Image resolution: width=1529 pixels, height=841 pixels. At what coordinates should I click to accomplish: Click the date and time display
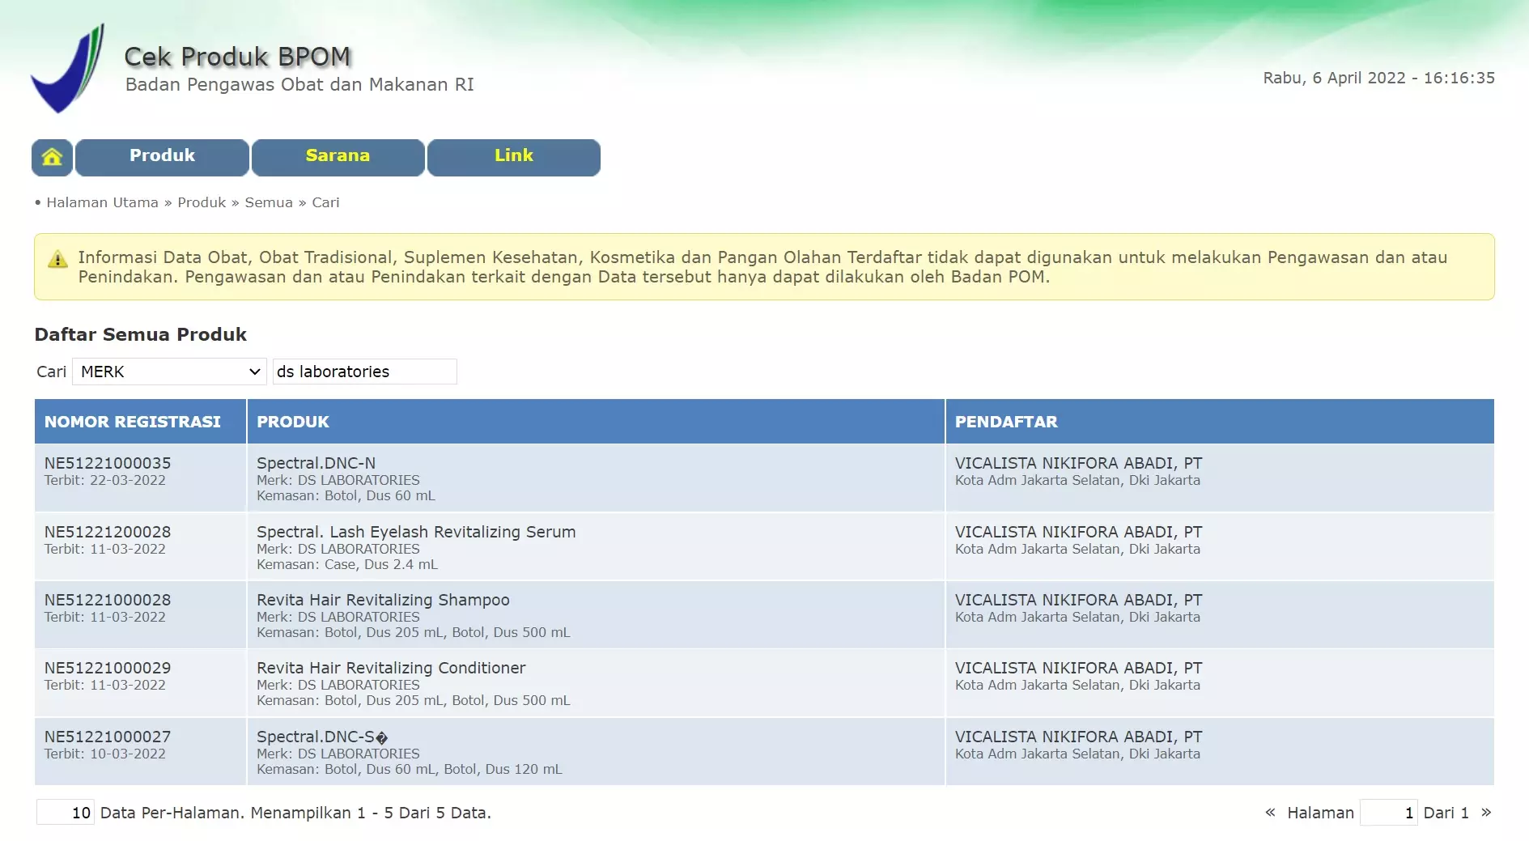pyautogui.click(x=1378, y=78)
